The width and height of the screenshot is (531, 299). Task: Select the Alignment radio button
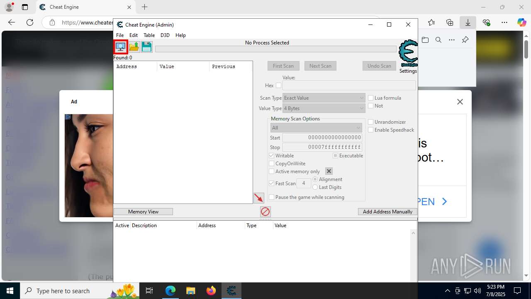click(x=315, y=179)
